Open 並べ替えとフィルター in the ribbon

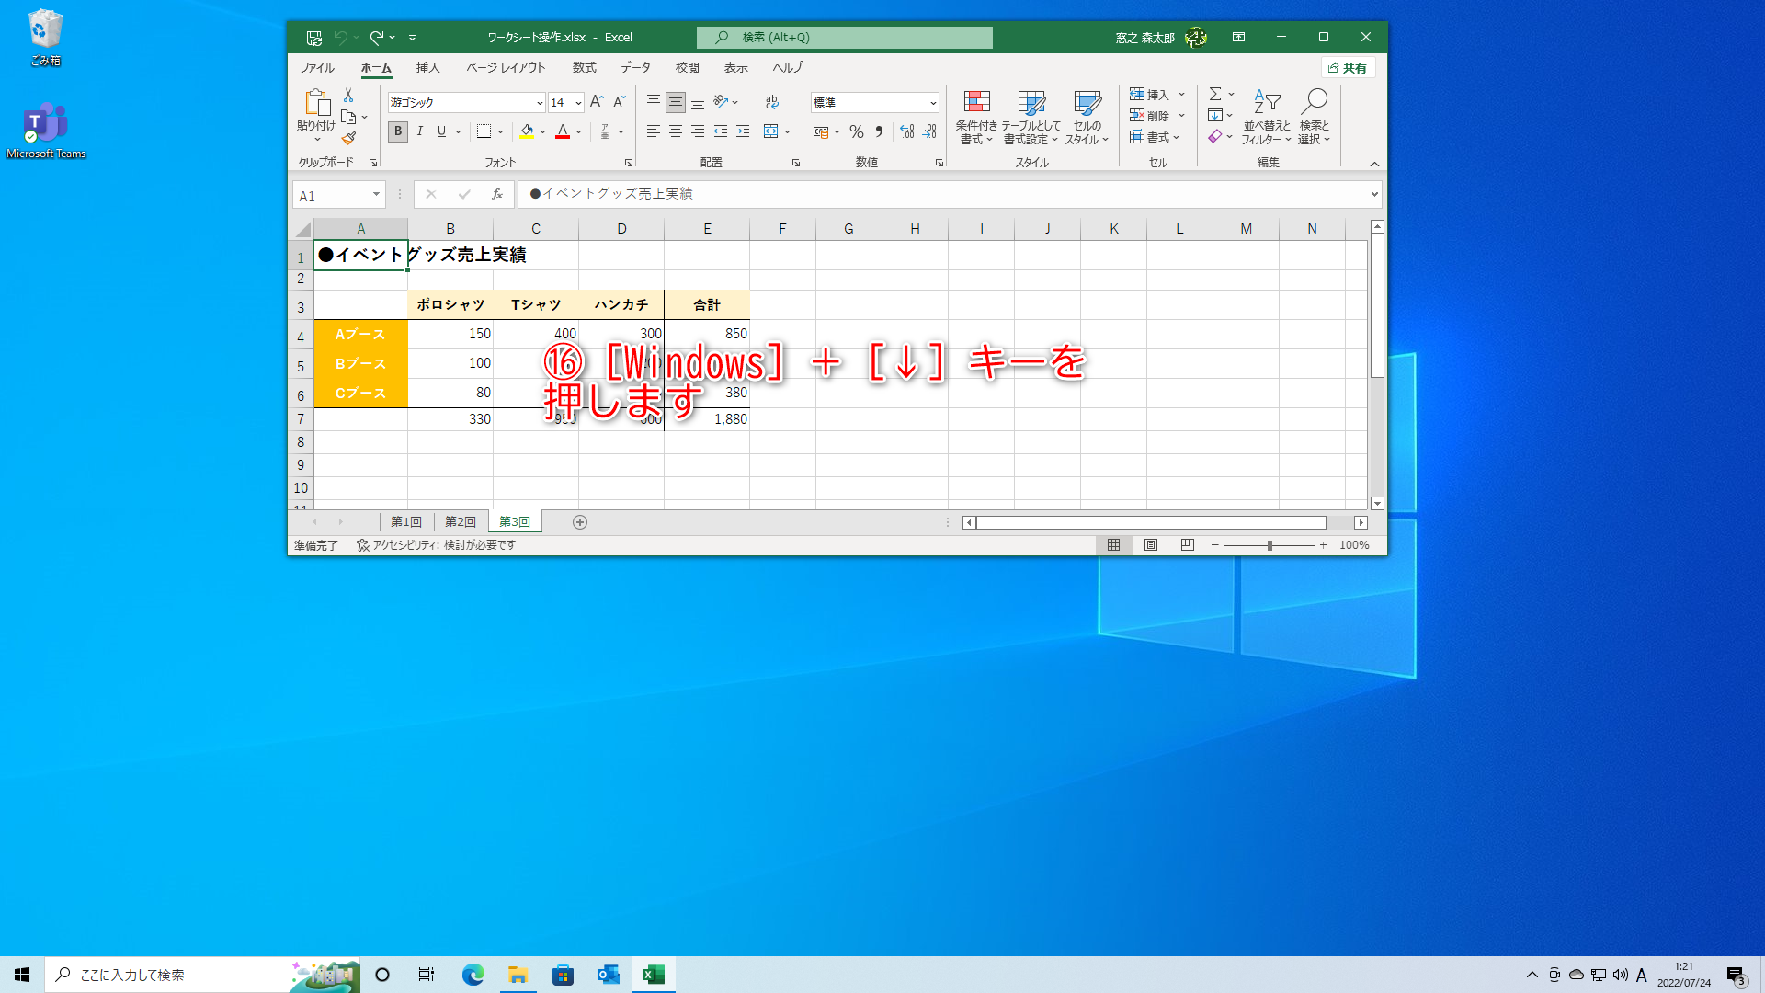point(1266,115)
